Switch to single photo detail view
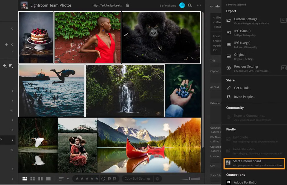 tap(48, 179)
